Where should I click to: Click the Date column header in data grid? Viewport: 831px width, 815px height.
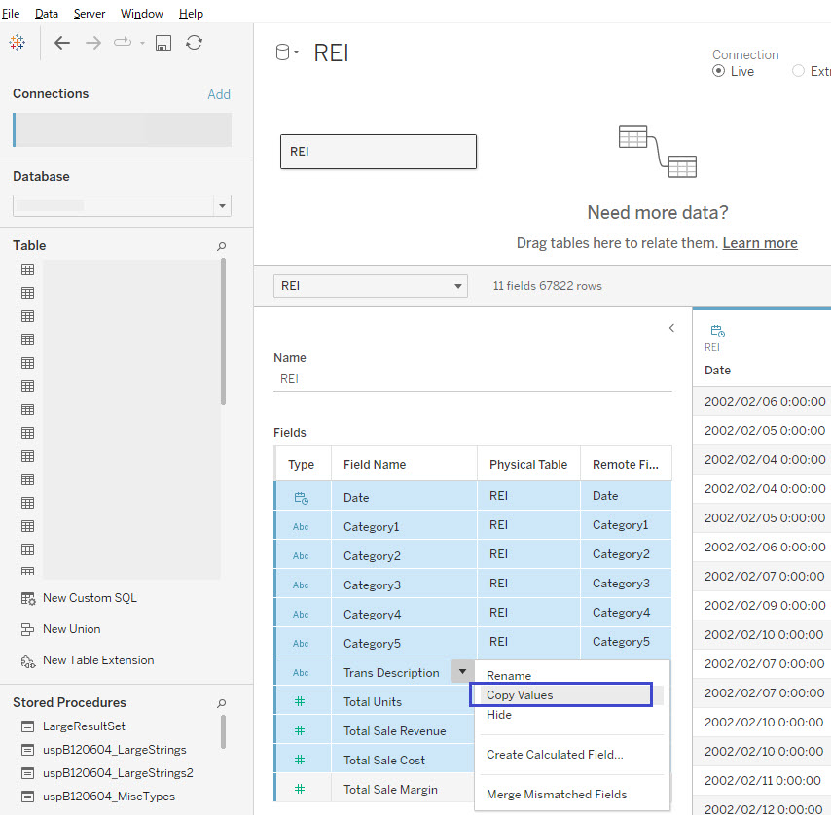coord(717,371)
